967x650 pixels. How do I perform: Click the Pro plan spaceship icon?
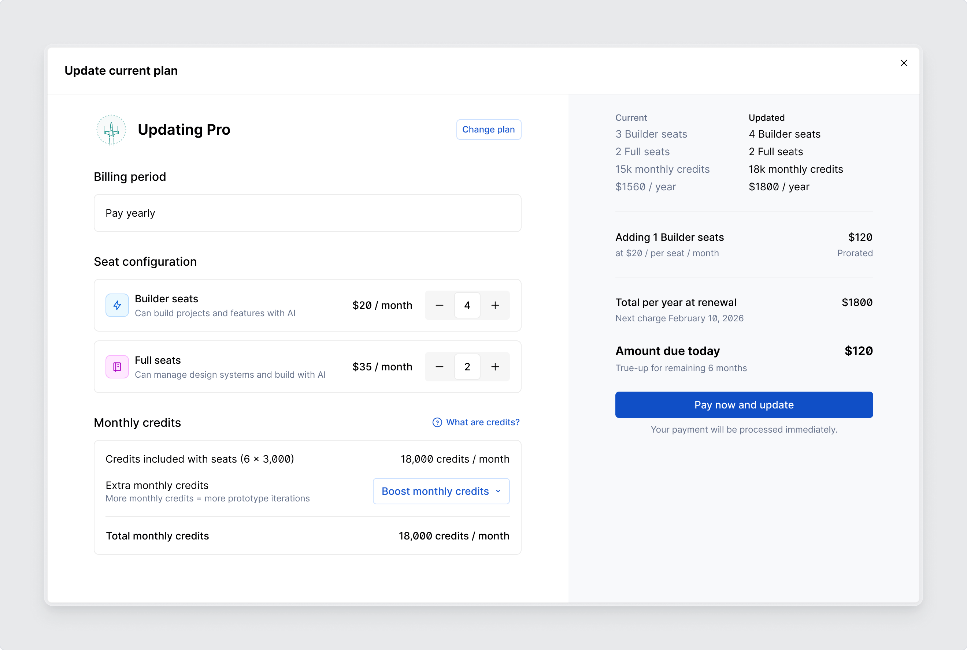(x=111, y=130)
